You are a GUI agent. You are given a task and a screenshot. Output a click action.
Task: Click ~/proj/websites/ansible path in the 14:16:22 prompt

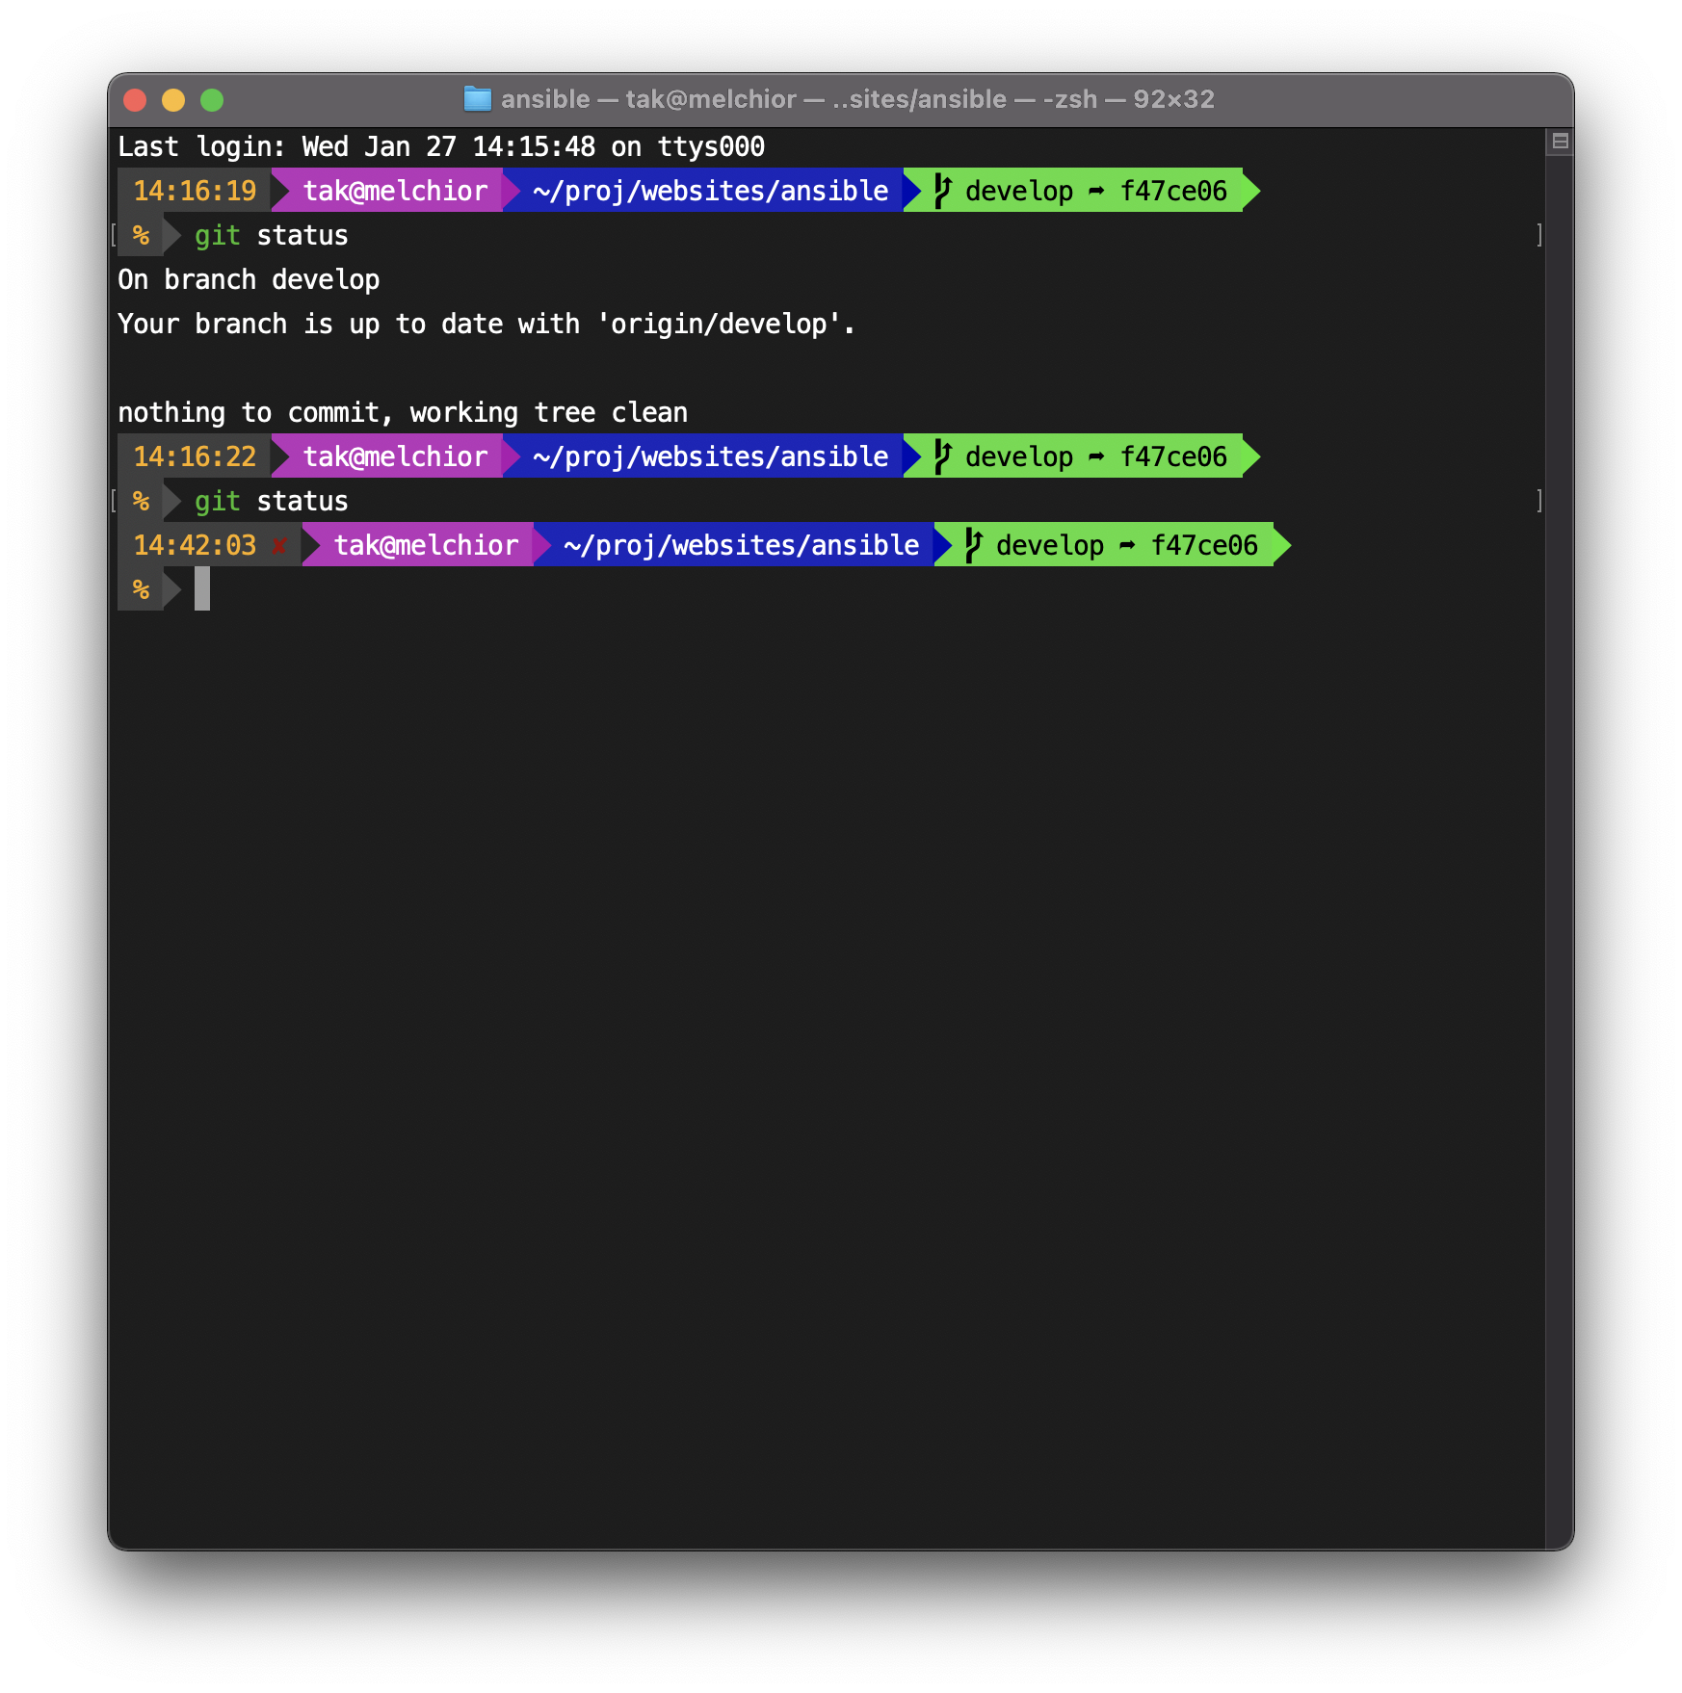[710, 456]
